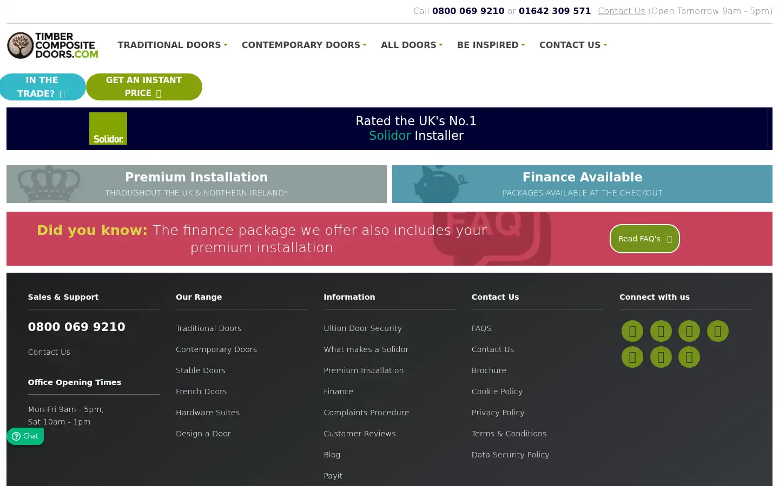Click the Connect with us heading

[x=655, y=297]
